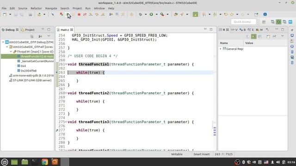Click the Next Annotation toolbar icon
This screenshot has width=296, height=166.
[204, 14]
